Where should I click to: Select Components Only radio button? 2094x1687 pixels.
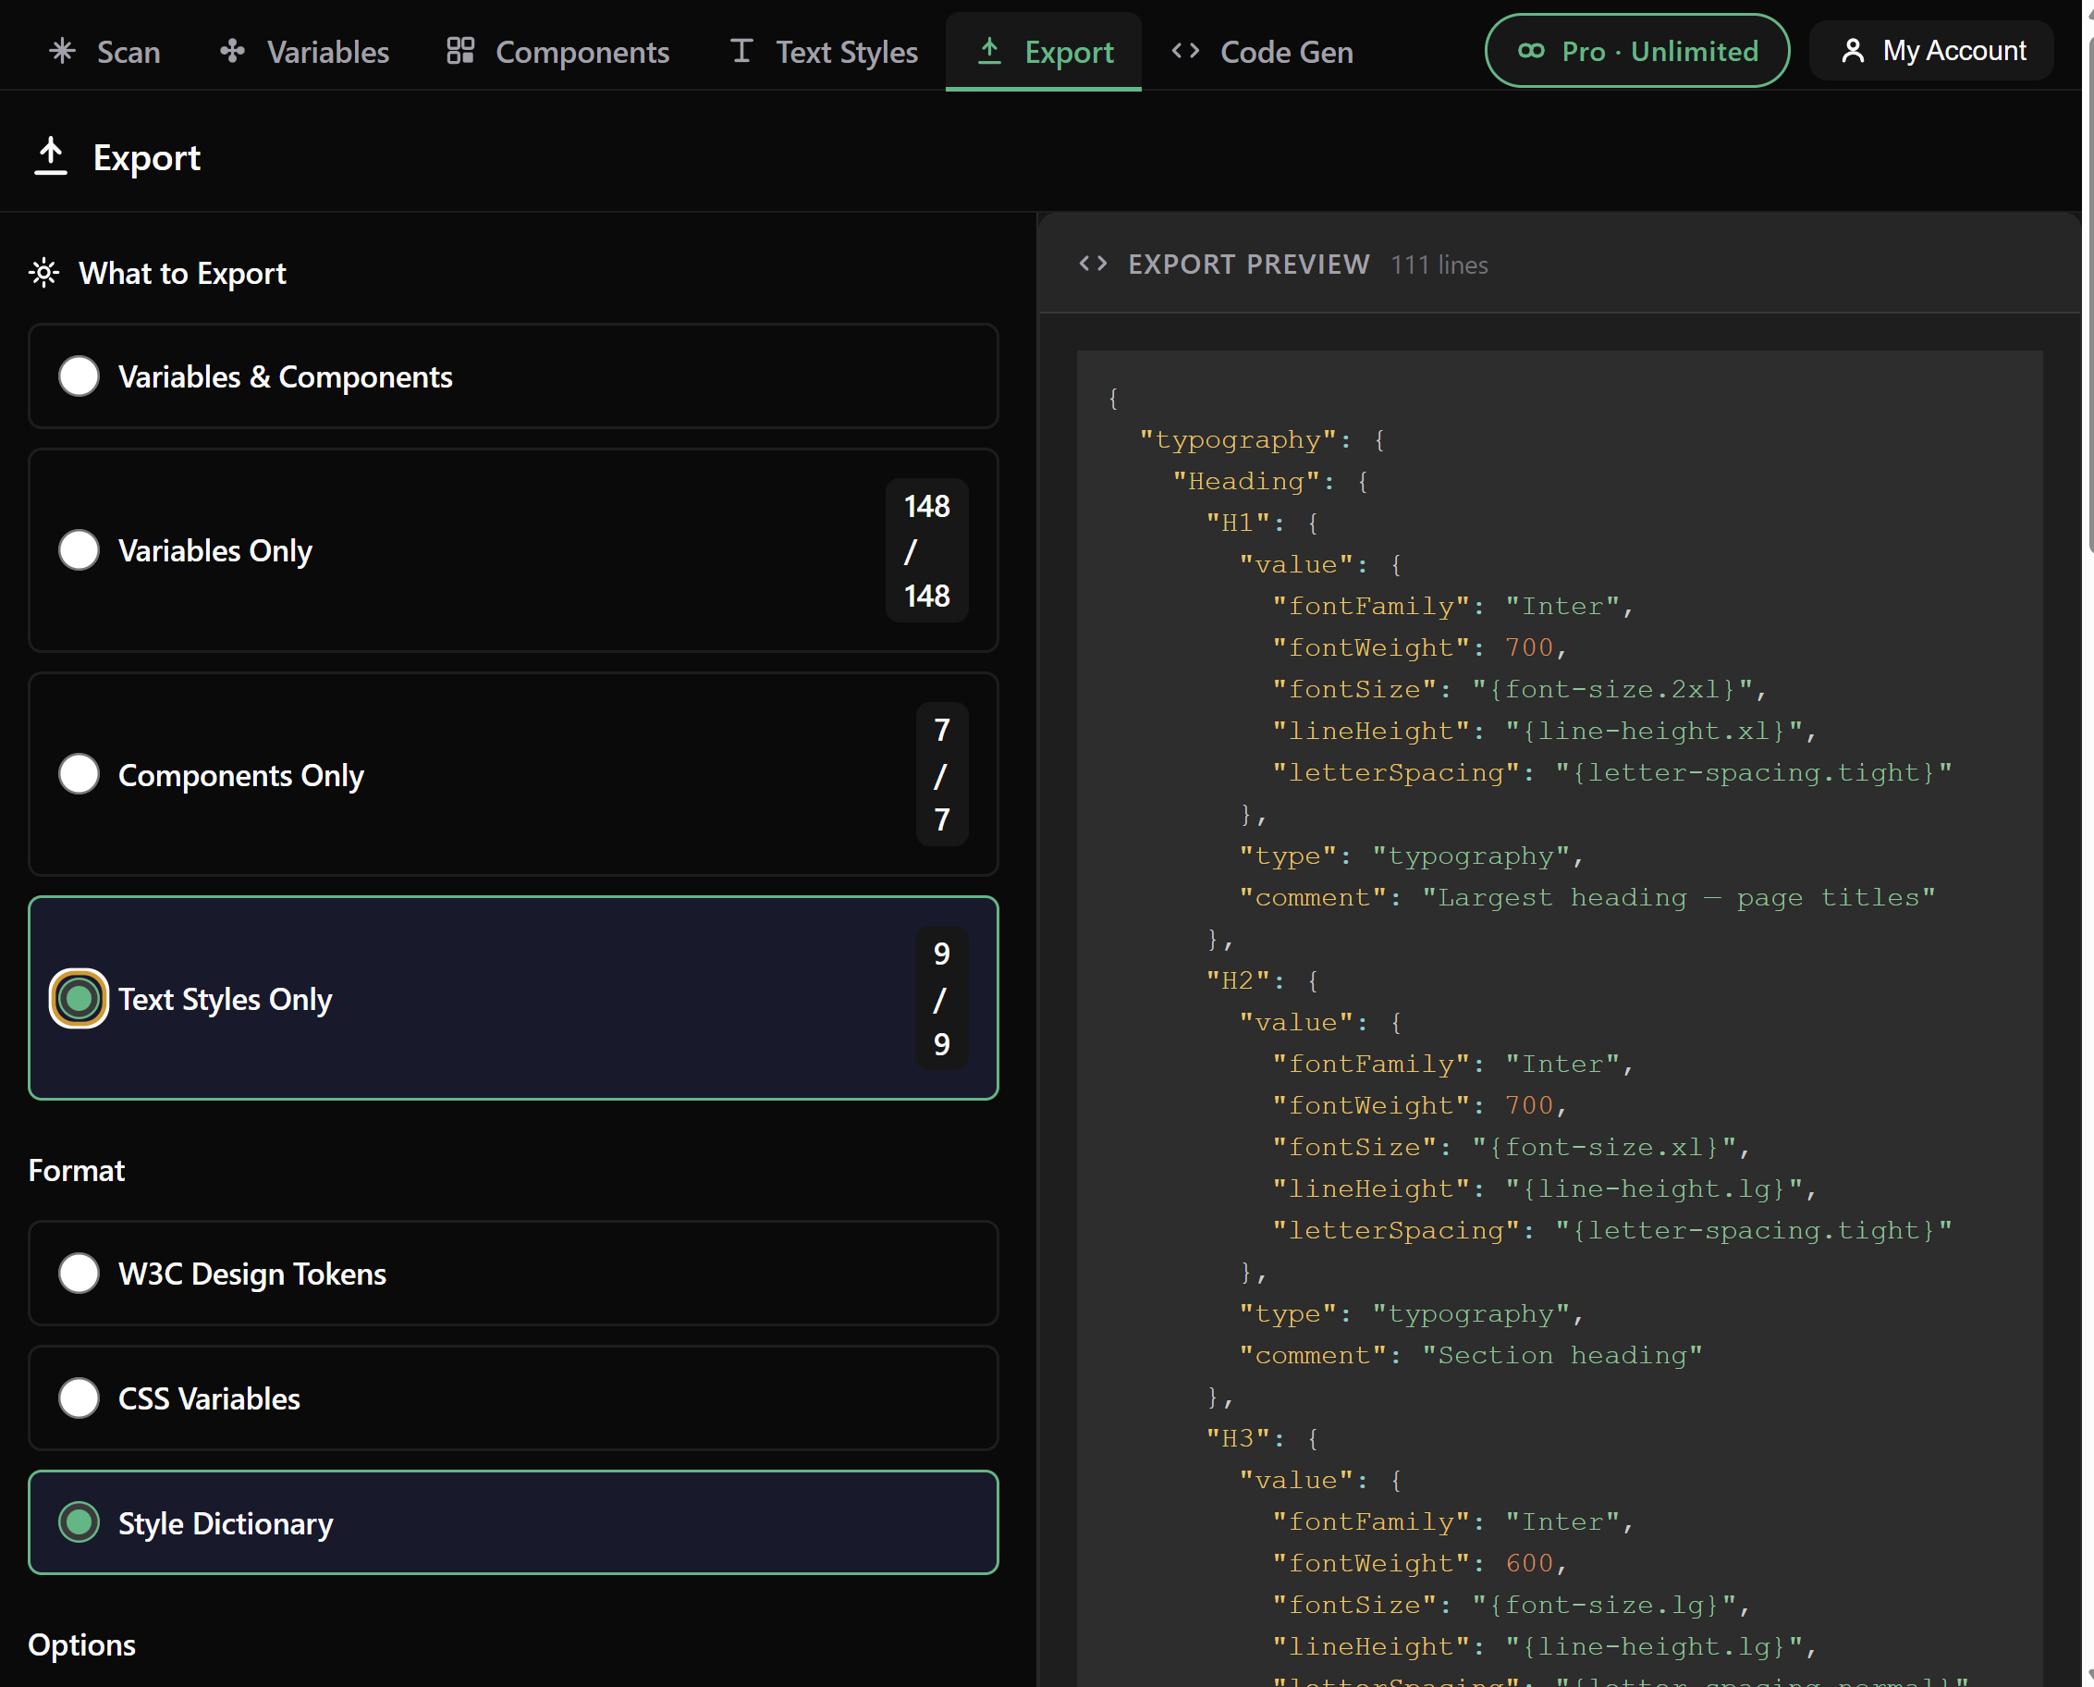(x=79, y=774)
